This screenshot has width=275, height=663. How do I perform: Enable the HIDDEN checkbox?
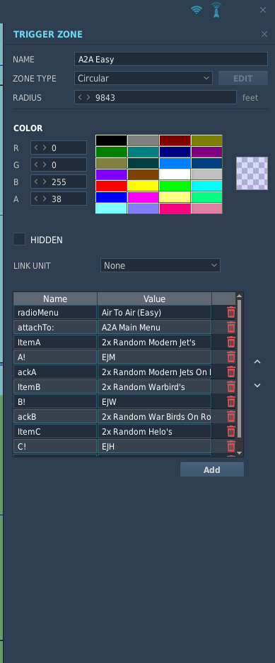click(x=19, y=240)
